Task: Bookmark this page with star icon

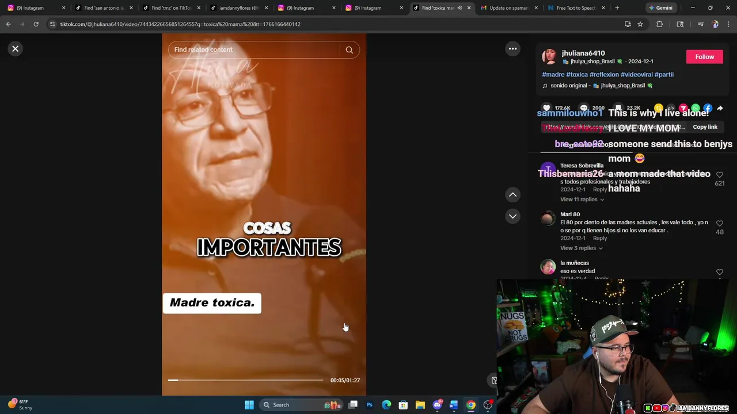Action: 640,24
